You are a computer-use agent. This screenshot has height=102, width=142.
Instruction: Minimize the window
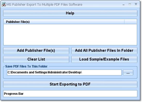tap(123, 4)
